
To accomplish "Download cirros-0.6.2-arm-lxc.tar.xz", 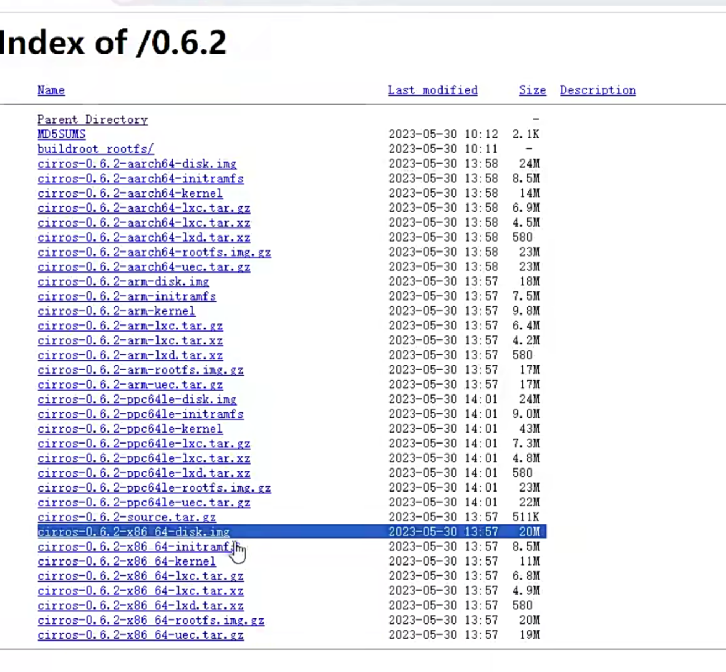I will (x=130, y=340).
